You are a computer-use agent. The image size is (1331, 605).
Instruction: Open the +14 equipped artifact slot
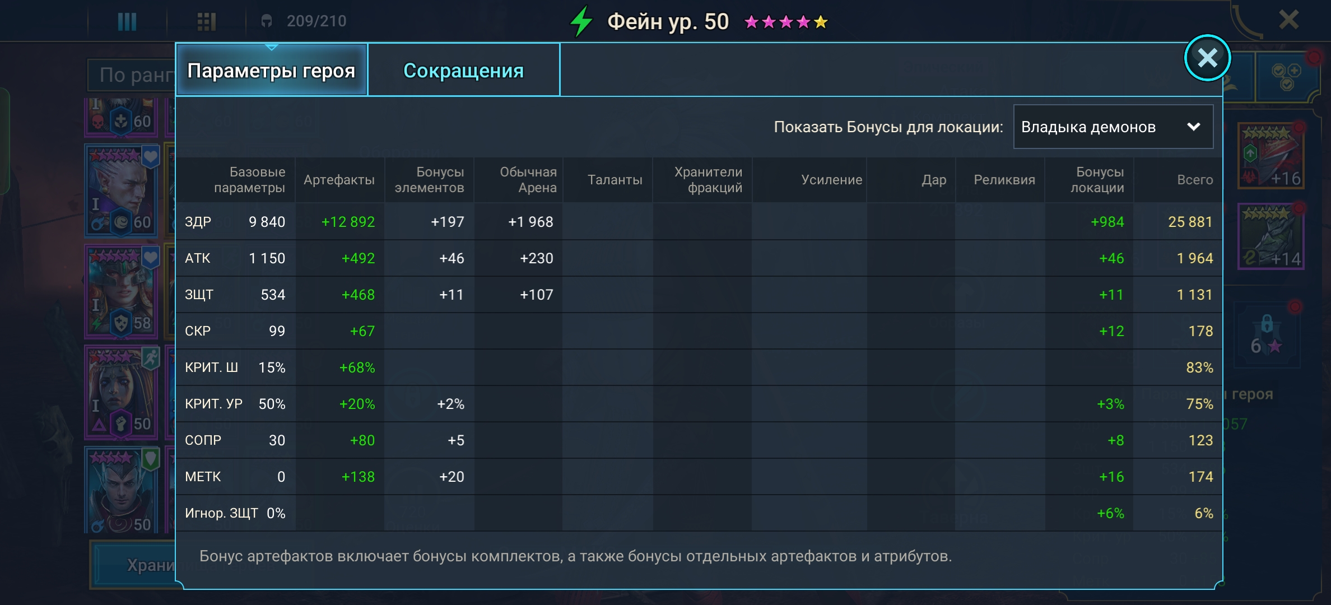tap(1270, 237)
